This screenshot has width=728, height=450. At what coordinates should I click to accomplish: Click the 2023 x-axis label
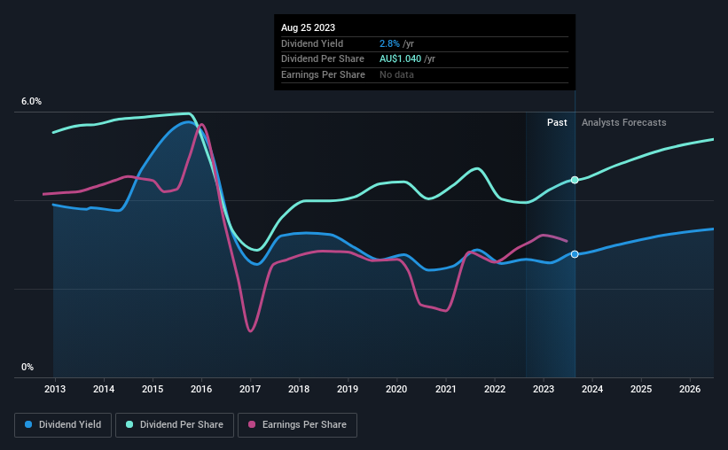544,389
